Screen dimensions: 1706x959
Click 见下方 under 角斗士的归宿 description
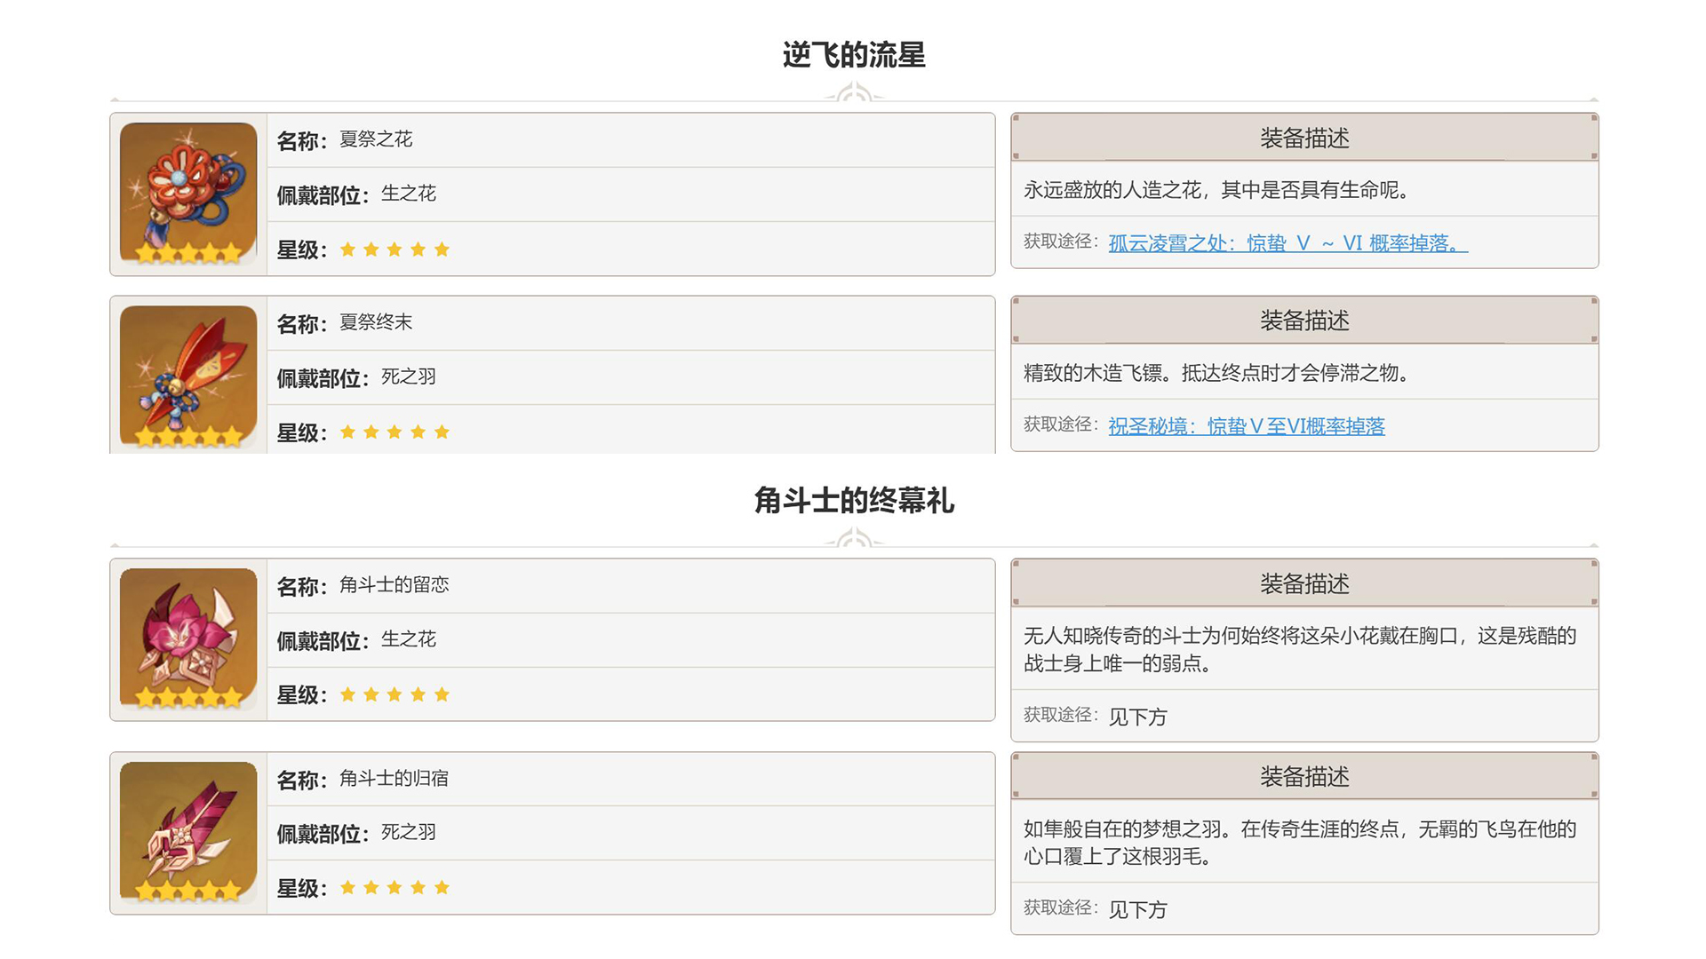coord(1137,910)
